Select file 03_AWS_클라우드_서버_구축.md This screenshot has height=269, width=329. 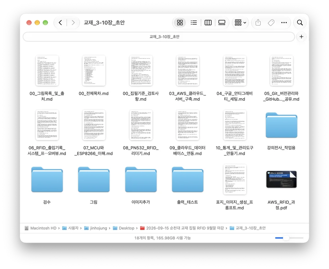[188, 78]
